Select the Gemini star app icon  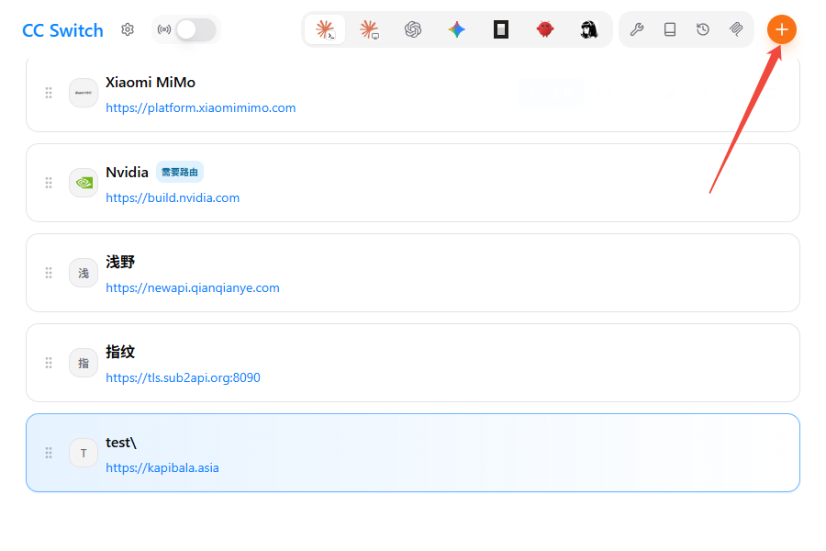click(x=457, y=29)
